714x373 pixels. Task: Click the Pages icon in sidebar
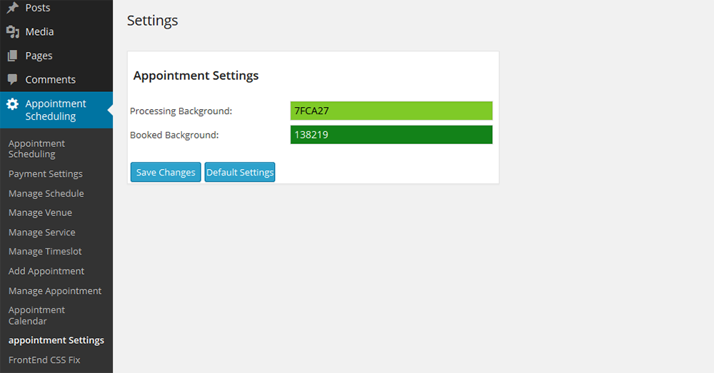12,56
